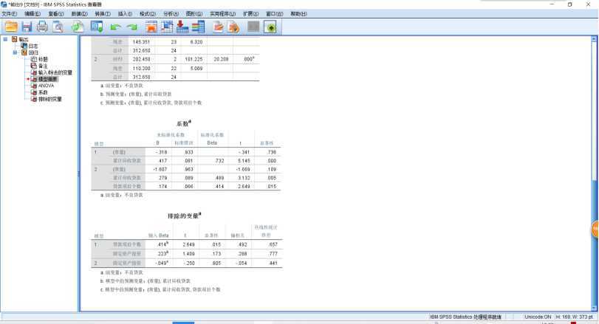Image resolution: width=599 pixels, height=324 pixels.
Task: Click the Export output toolbar icon
Action: coord(78,27)
